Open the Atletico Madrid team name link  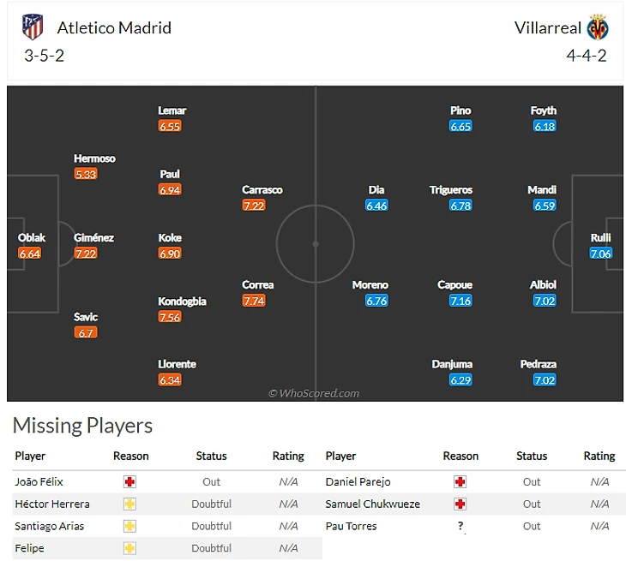point(114,27)
